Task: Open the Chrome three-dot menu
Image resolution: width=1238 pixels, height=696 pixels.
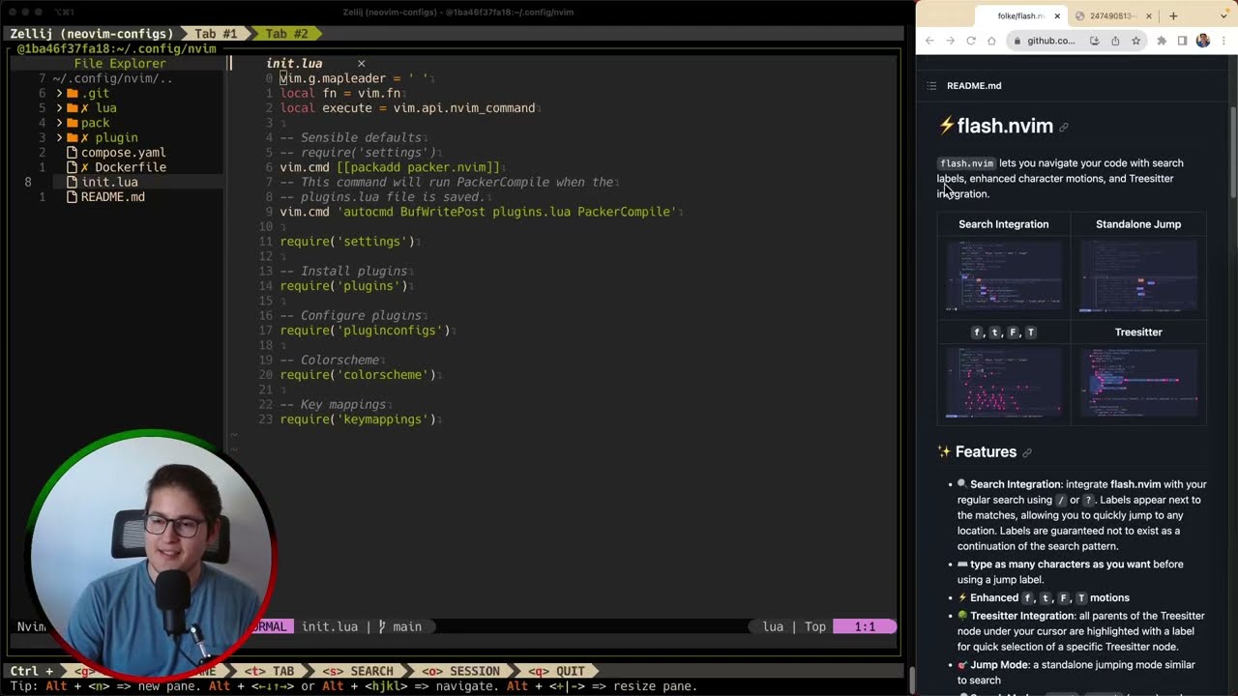Action: click(1223, 41)
